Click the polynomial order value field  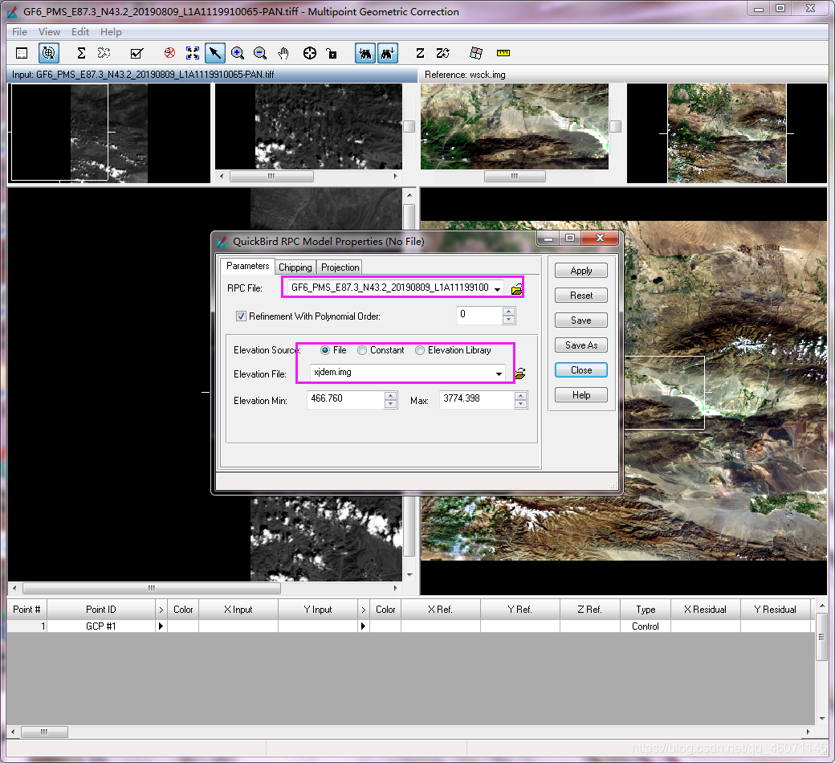pyautogui.click(x=479, y=316)
